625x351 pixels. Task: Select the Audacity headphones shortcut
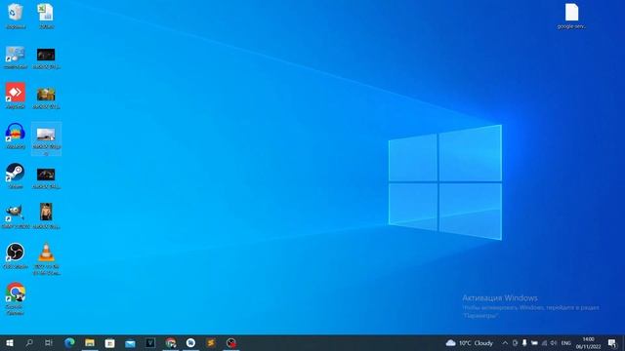pyautogui.click(x=16, y=136)
